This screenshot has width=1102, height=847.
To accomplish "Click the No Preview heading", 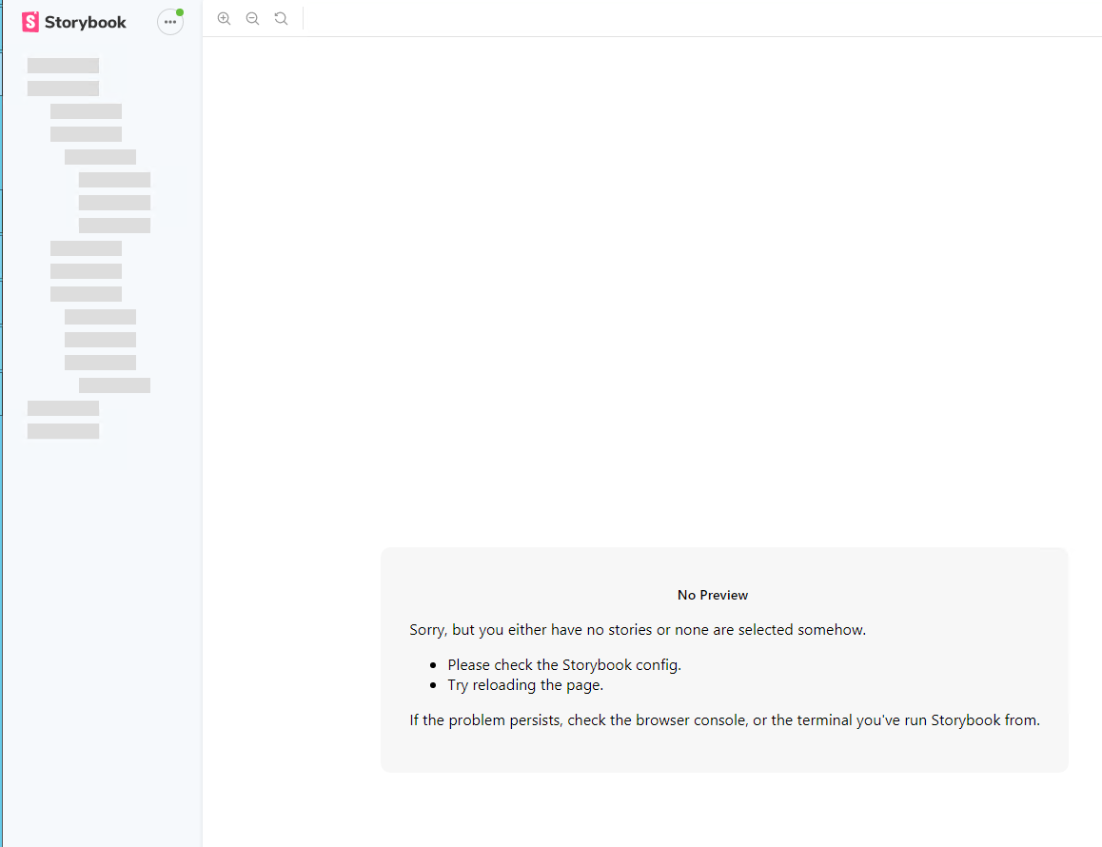I will click(712, 594).
